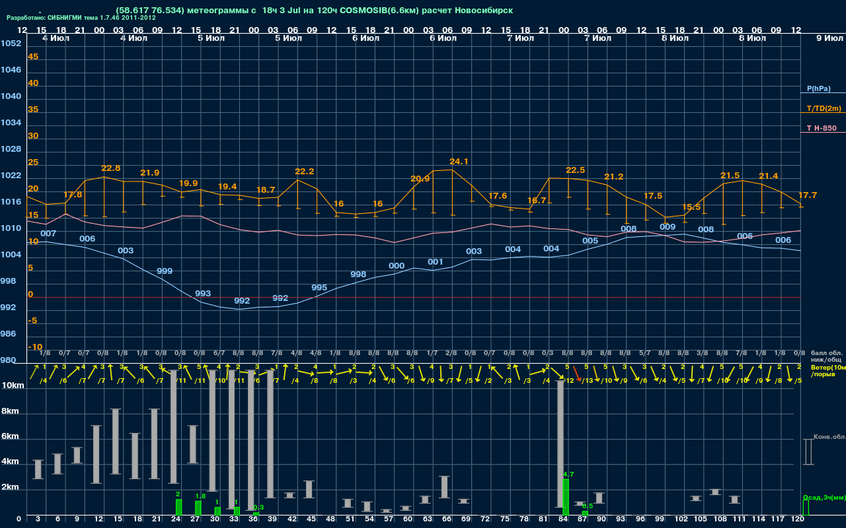846x528 pixels.
Task: Click the convective cloud symbol in legend
Action: [x=808, y=452]
